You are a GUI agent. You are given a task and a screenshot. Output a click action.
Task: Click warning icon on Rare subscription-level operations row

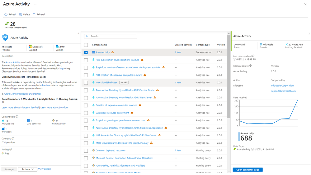coord(142,60)
